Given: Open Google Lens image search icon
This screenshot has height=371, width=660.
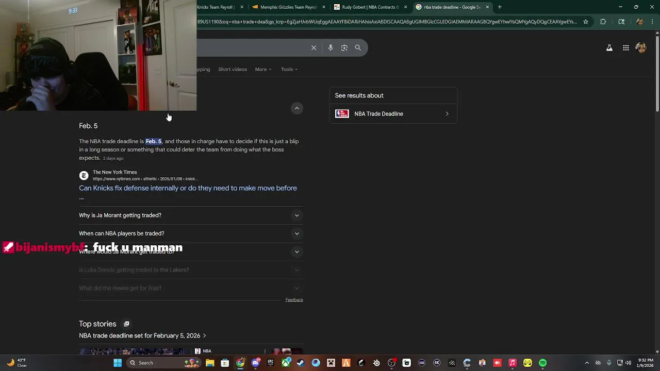Looking at the screenshot, I should [344, 48].
